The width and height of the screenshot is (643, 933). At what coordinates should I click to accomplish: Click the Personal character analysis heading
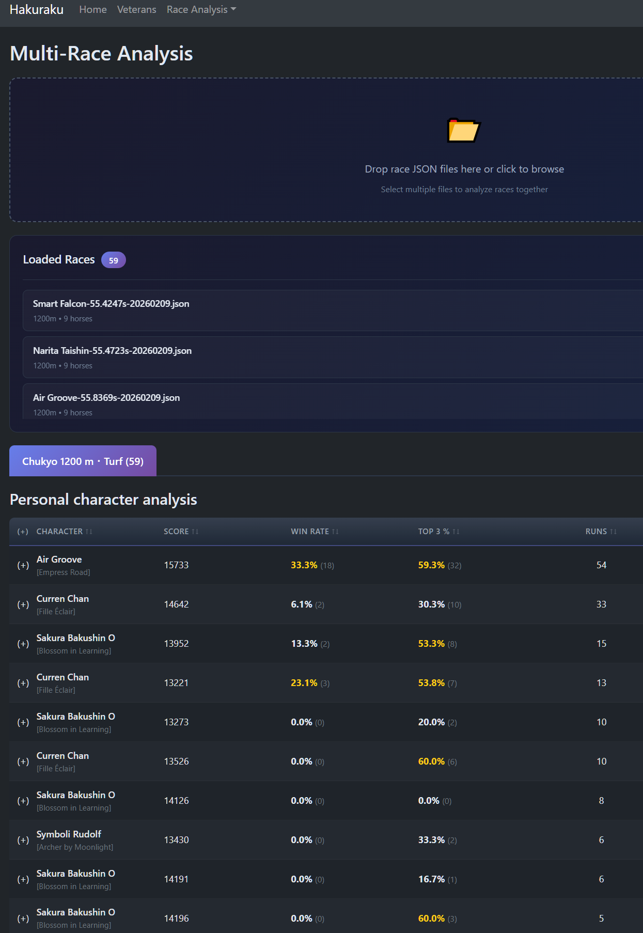pyautogui.click(x=103, y=500)
